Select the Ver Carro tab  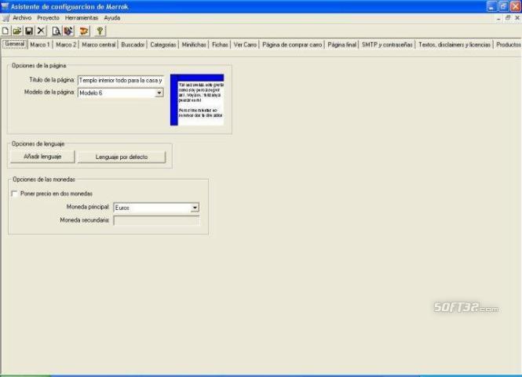tap(245, 45)
